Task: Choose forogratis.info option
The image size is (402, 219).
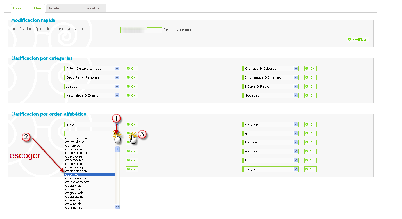Action: coord(89,189)
